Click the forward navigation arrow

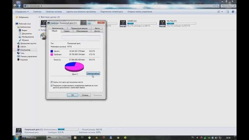[19, 6]
